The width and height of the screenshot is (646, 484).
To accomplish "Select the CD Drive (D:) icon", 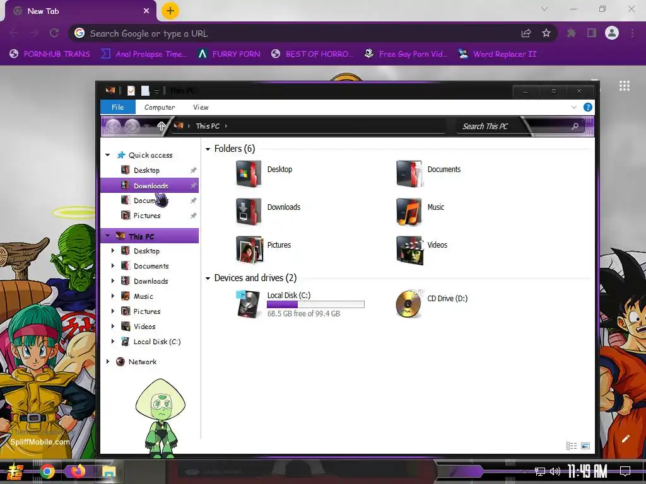I will coord(409,304).
